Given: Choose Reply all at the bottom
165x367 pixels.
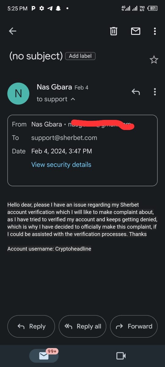Looking at the screenshot, I should pos(82,326).
